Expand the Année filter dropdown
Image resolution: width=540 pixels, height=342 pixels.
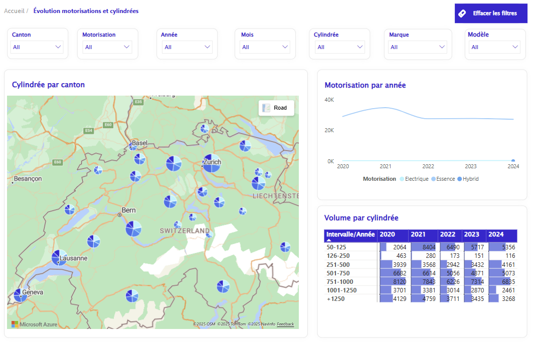[187, 47]
